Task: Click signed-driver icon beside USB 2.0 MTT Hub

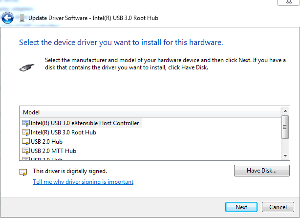Action: point(26,151)
